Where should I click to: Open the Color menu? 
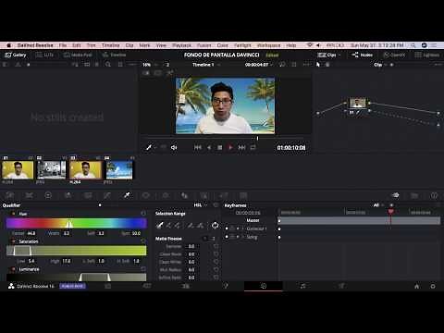click(x=222, y=45)
